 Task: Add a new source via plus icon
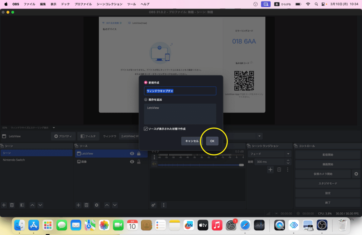pos(78,205)
